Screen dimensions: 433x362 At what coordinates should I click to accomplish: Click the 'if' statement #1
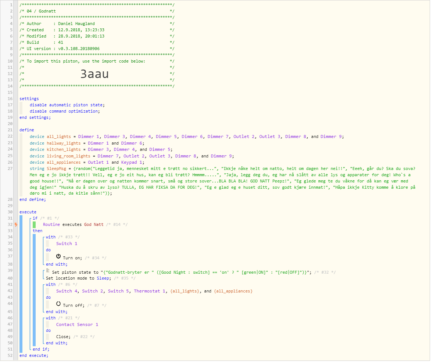[x=35, y=219]
